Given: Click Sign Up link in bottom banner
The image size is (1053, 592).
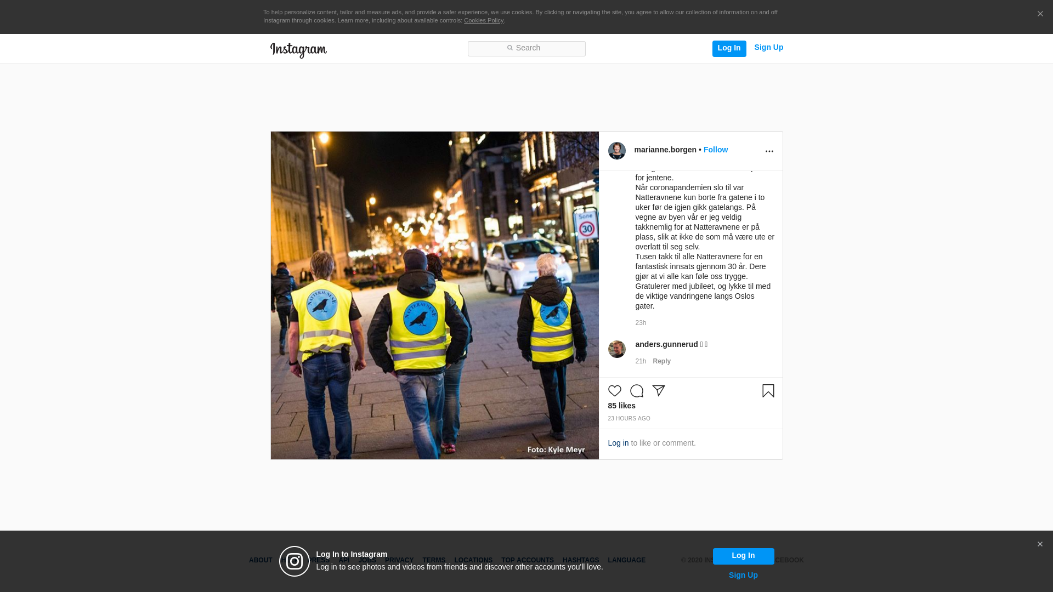Looking at the screenshot, I should coord(743,575).
